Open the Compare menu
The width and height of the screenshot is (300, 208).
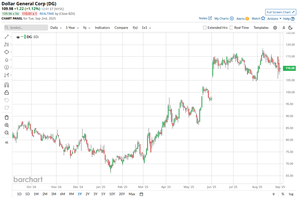pos(121,28)
